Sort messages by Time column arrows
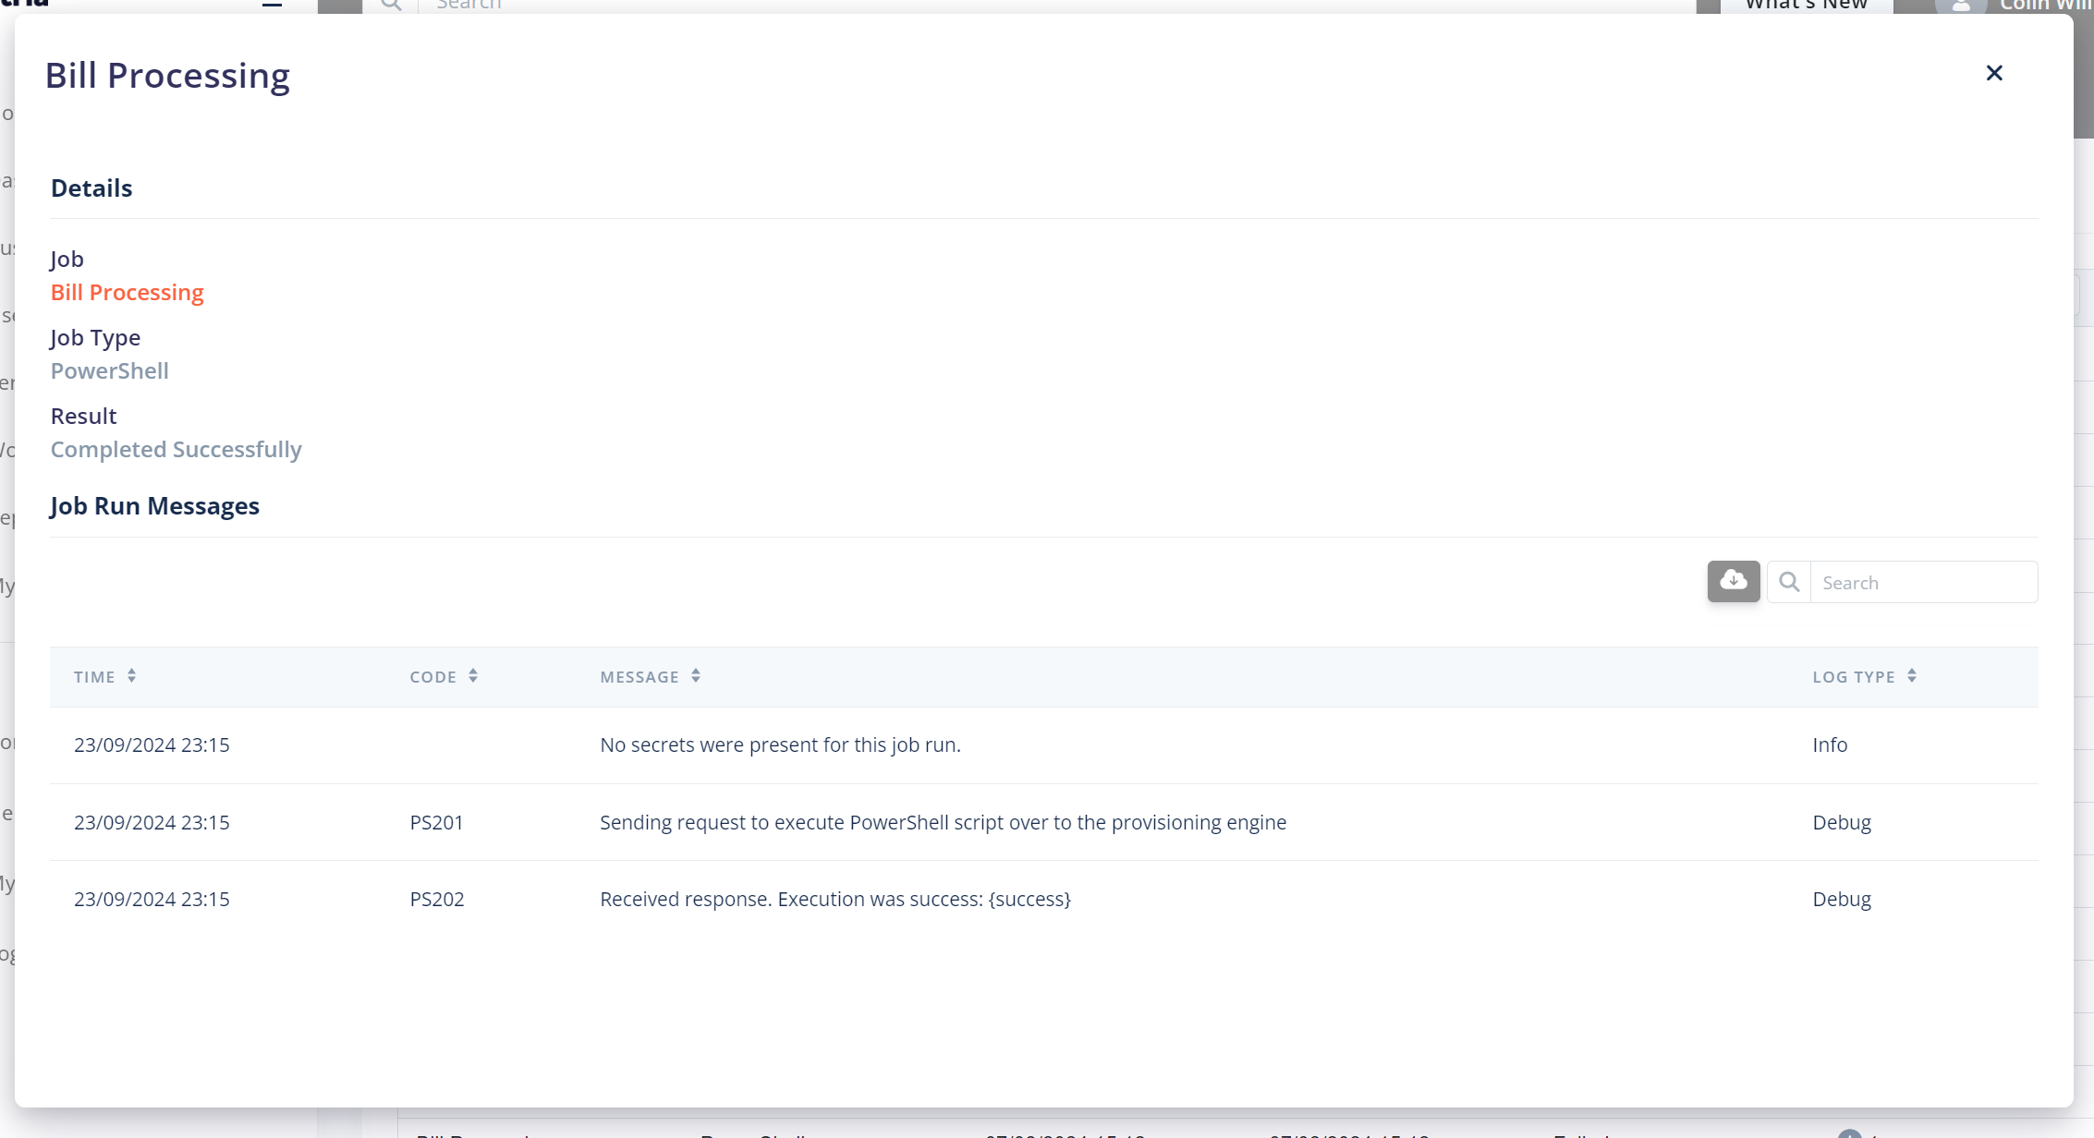 point(132,676)
